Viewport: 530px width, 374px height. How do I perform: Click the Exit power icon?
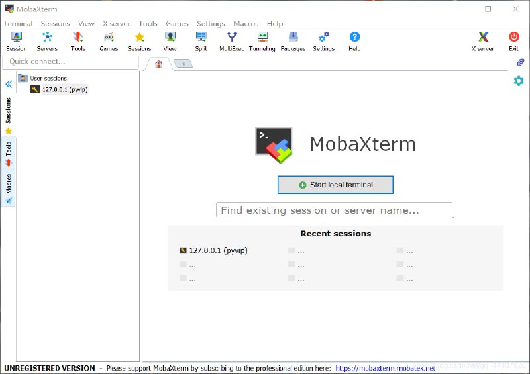click(x=513, y=40)
